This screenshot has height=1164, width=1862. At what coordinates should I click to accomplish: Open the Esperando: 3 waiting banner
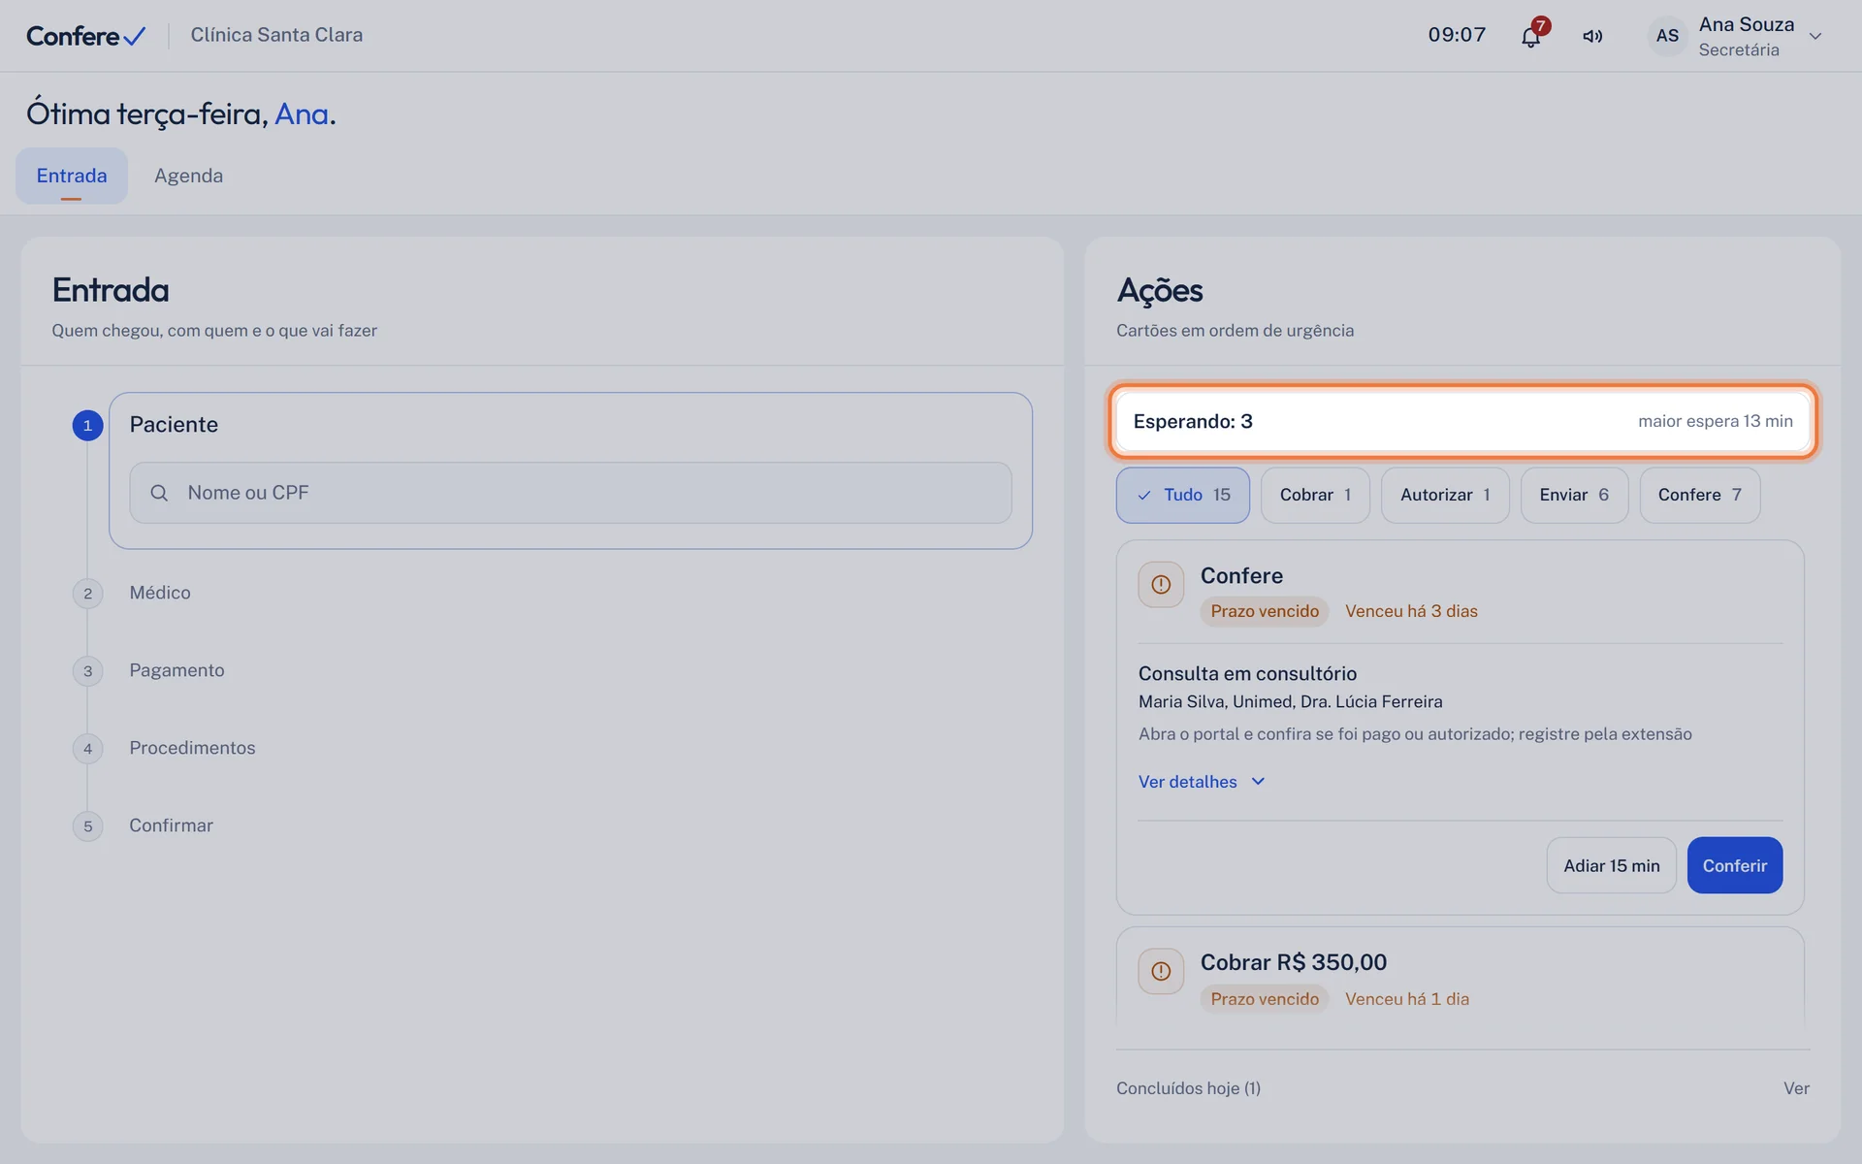pyautogui.click(x=1462, y=421)
